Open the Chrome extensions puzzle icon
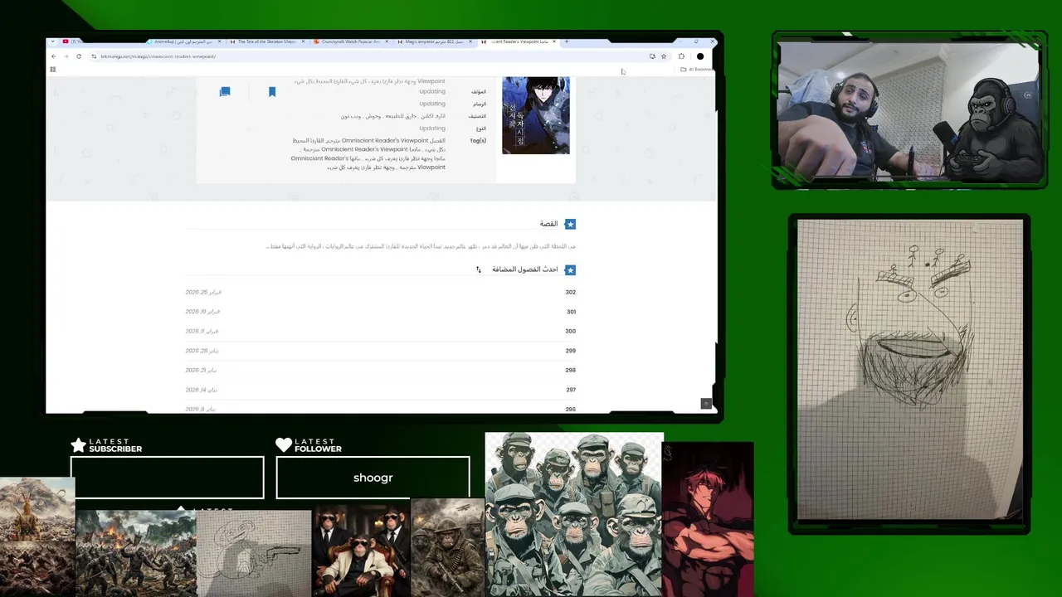Screen dimensions: 1062x597 681,56
